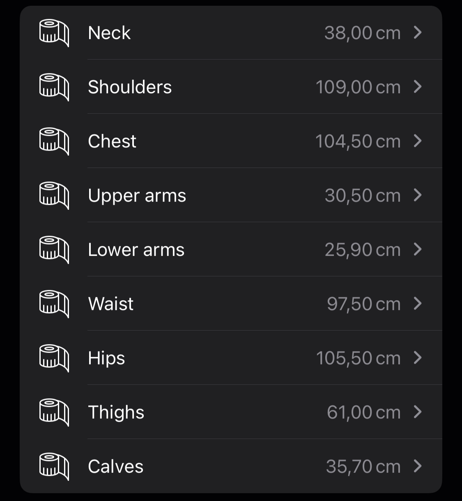Expand the Waist row chevron
The height and width of the screenshot is (501, 462).
418,303
